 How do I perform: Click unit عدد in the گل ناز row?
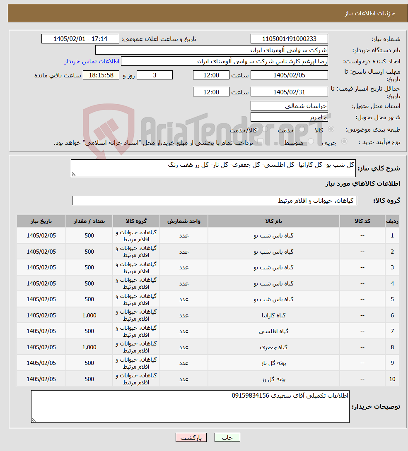(x=183, y=363)
